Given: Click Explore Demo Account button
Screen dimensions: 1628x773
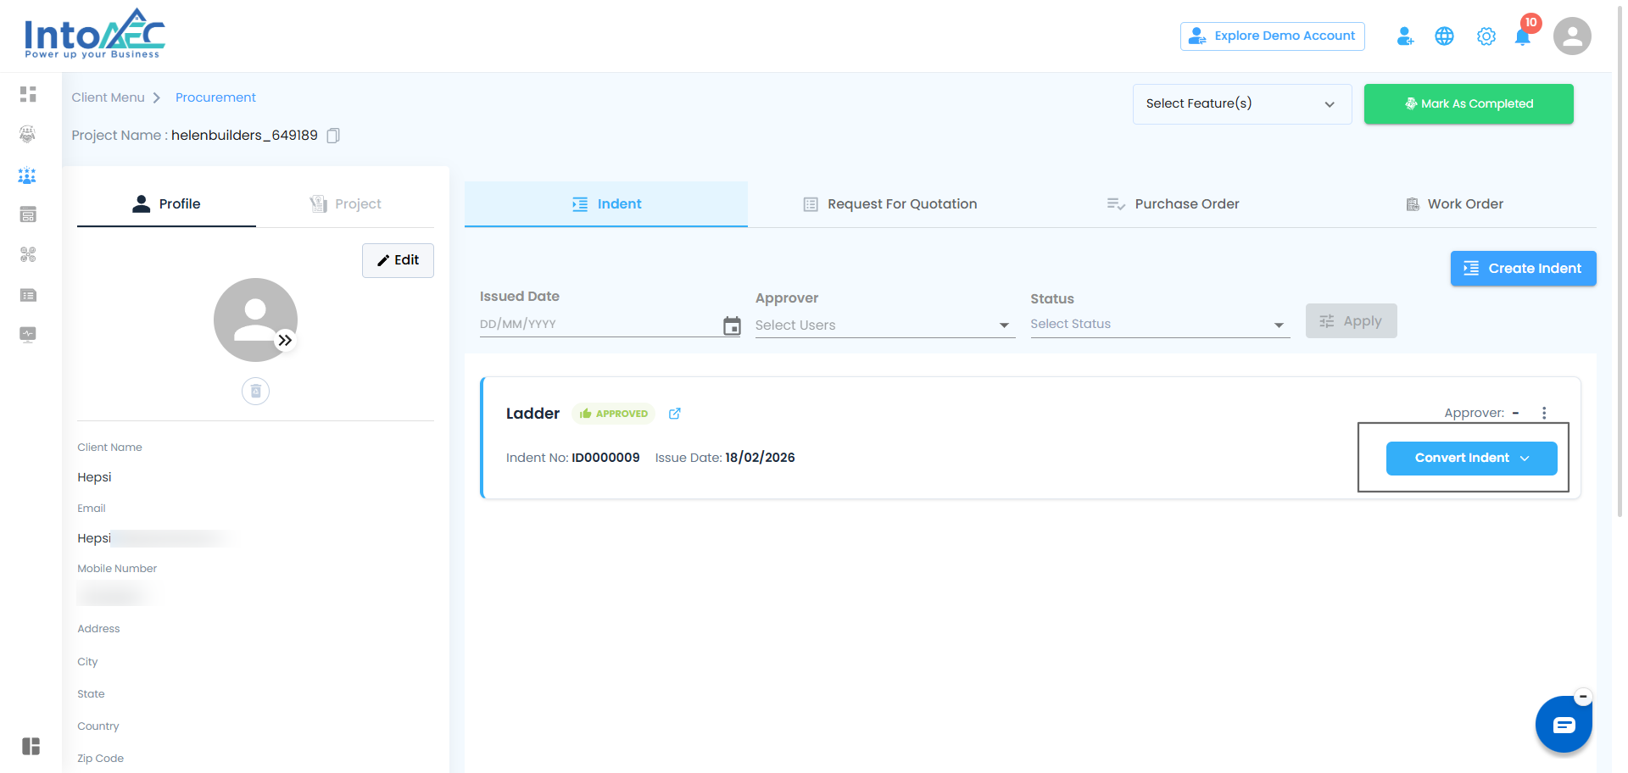Looking at the screenshot, I should pos(1272,36).
